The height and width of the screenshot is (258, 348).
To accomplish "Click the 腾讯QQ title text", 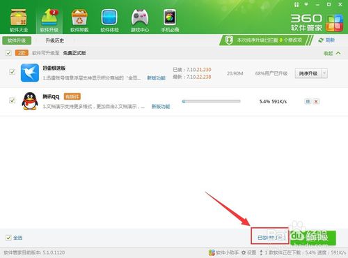I will click(x=51, y=97).
